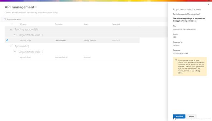212x121 pixels.
Task: Collapse Organization-wide (1) under Pending approval
Action: point(15,35)
